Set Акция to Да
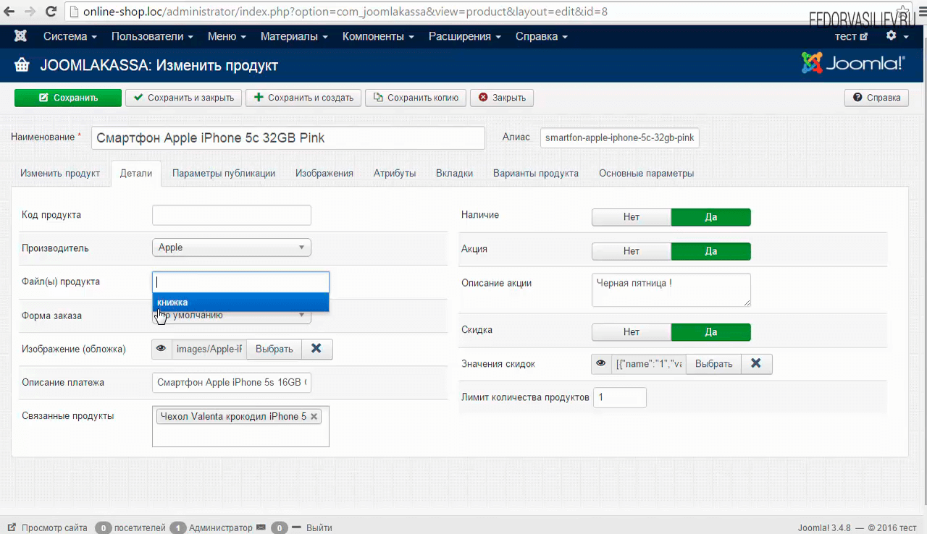927x534 pixels. 711,251
